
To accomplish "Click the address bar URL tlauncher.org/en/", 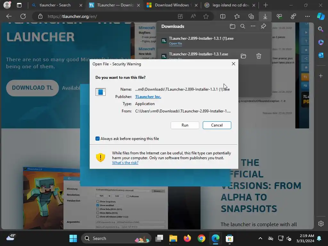I will point(72,16).
